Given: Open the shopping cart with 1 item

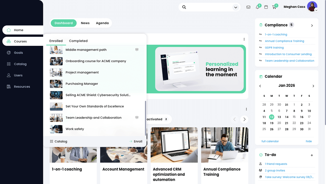Looking at the screenshot, I should tap(274, 7).
